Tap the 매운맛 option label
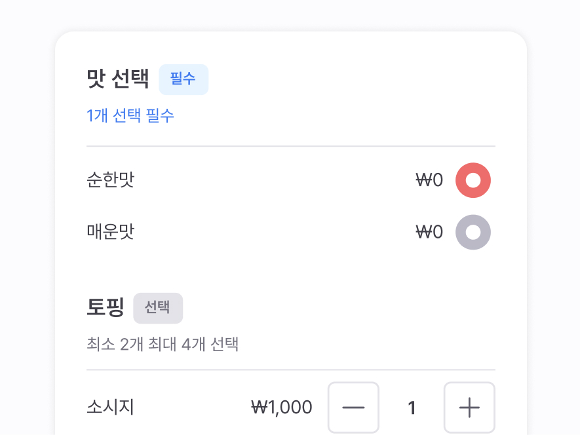The height and width of the screenshot is (435, 580). [110, 233]
